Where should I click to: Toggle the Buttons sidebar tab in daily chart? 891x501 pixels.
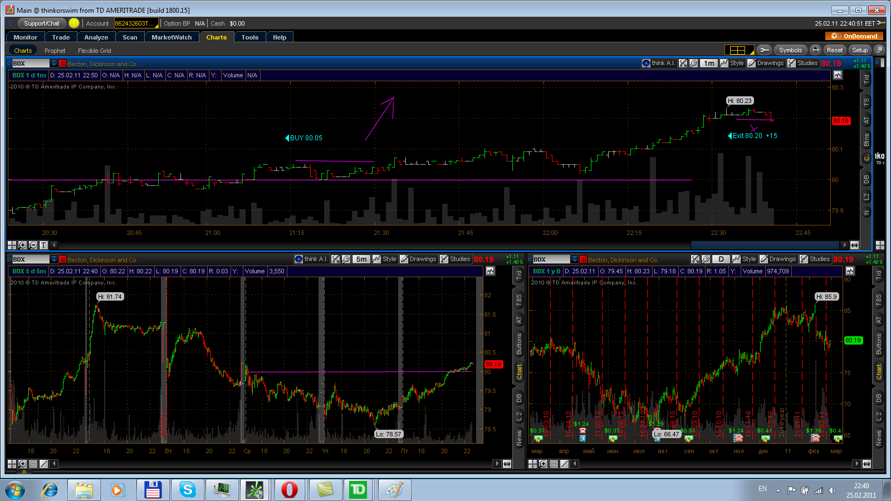[879, 343]
